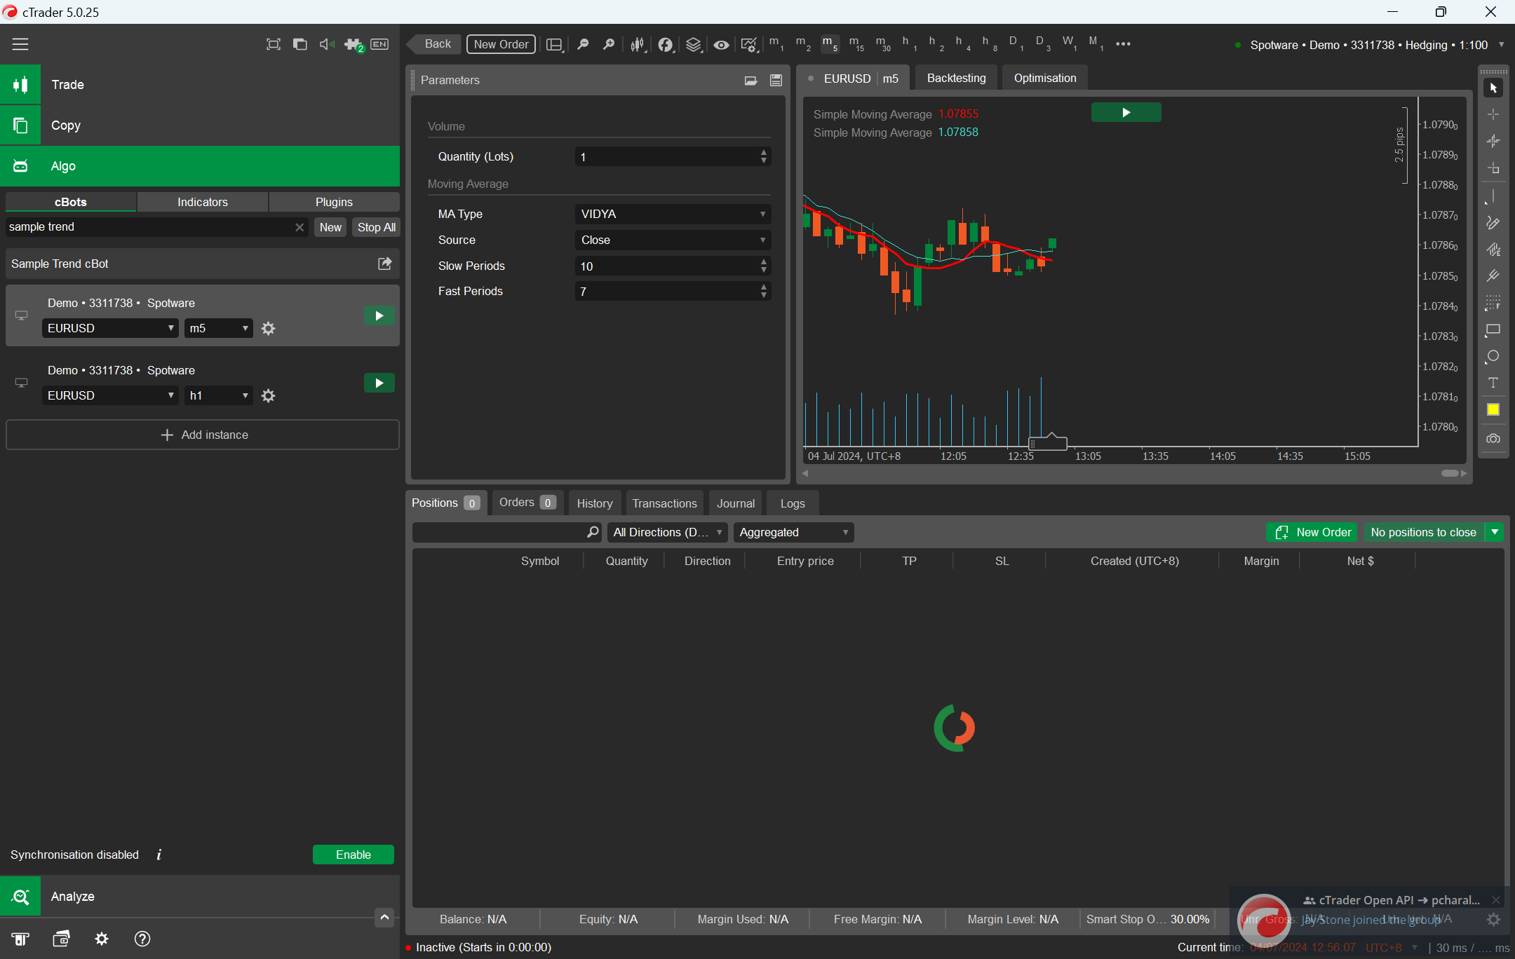
Task: Select the crosshair tool in drawing toolbar
Action: (x=1493, y=114)
